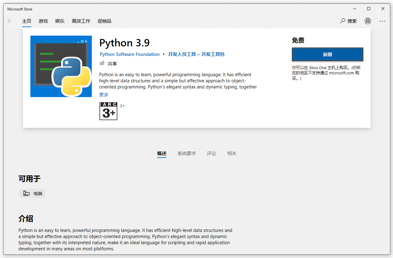Switch to the 系统要求 tab
This screenshot has width=393, height=258.
click(x=186, y=153)
